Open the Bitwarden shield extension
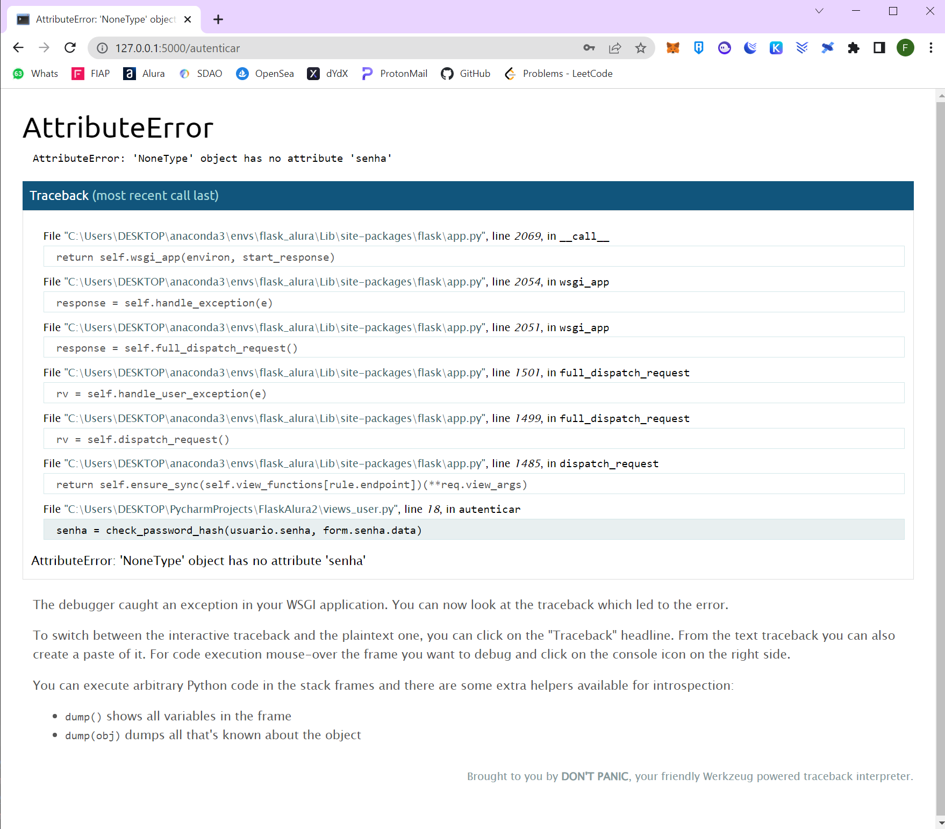 699,48
